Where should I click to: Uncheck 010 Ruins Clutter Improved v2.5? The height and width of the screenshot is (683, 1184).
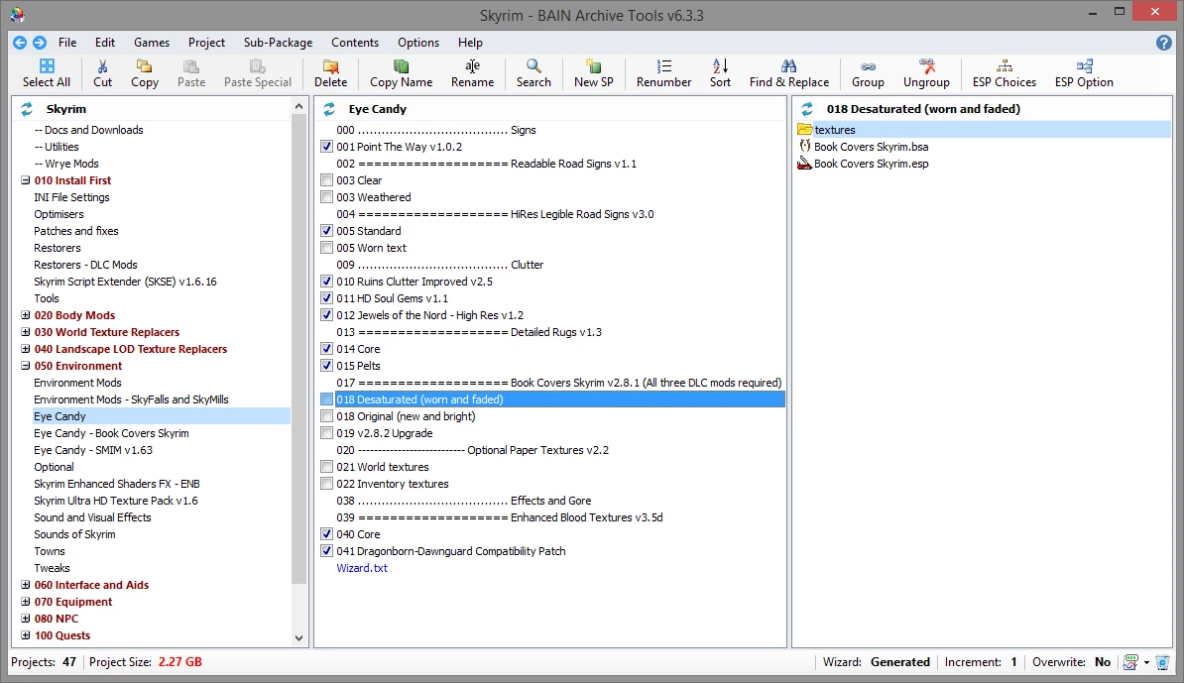(326, 282)
